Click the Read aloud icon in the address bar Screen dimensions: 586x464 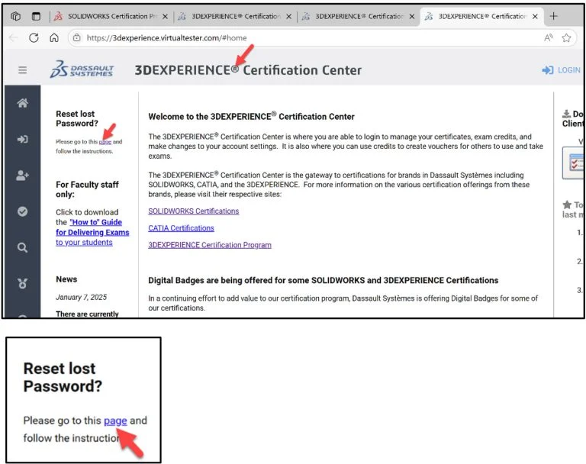(x=548, y=37)
